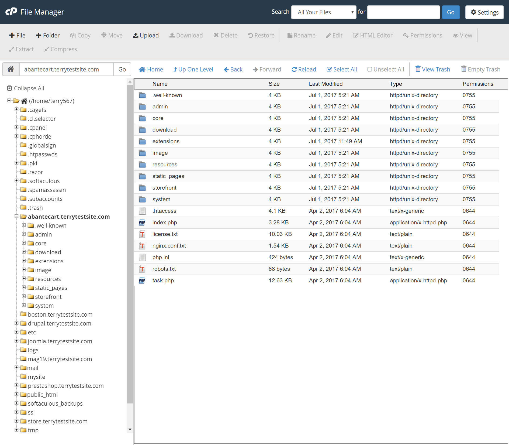Click Empty Trash

(x=481, y=69)
